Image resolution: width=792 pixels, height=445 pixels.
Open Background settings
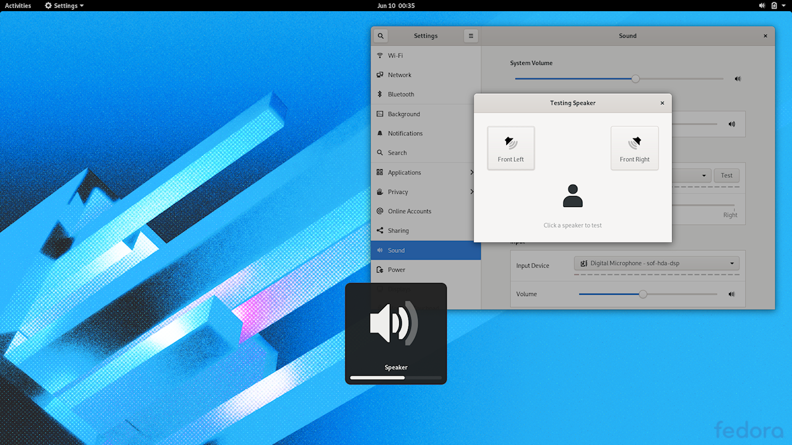pyautogui.click(x=426, y=114)
